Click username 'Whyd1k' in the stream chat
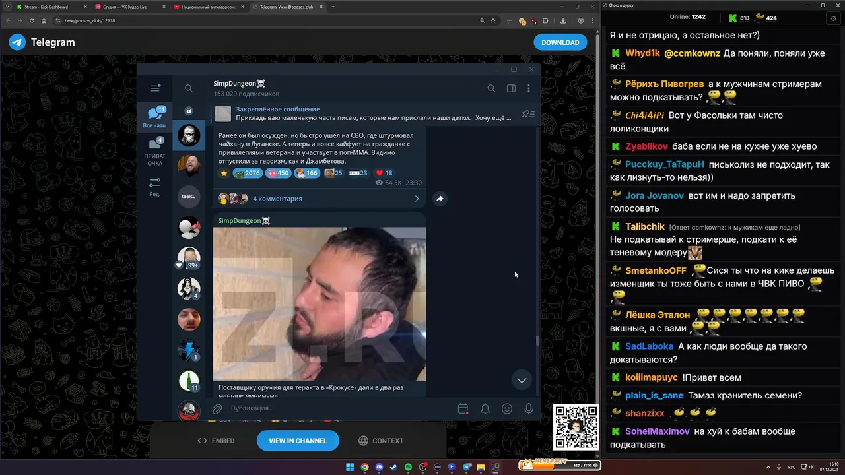 (x=642, y=53)
